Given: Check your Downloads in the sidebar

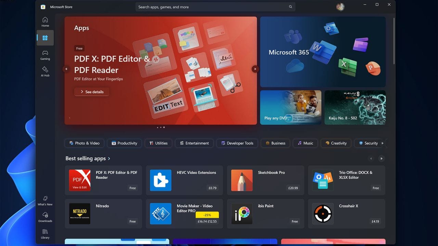Looking at the screenshot, I should coord(45,218).
